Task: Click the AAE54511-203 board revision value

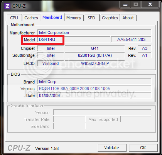Action: tap(131, 39)
